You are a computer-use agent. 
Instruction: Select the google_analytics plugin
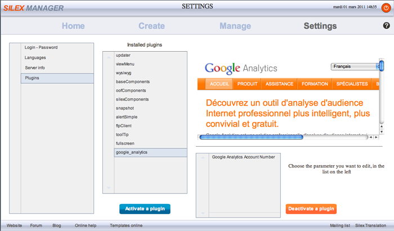click(x=150, y=152)
